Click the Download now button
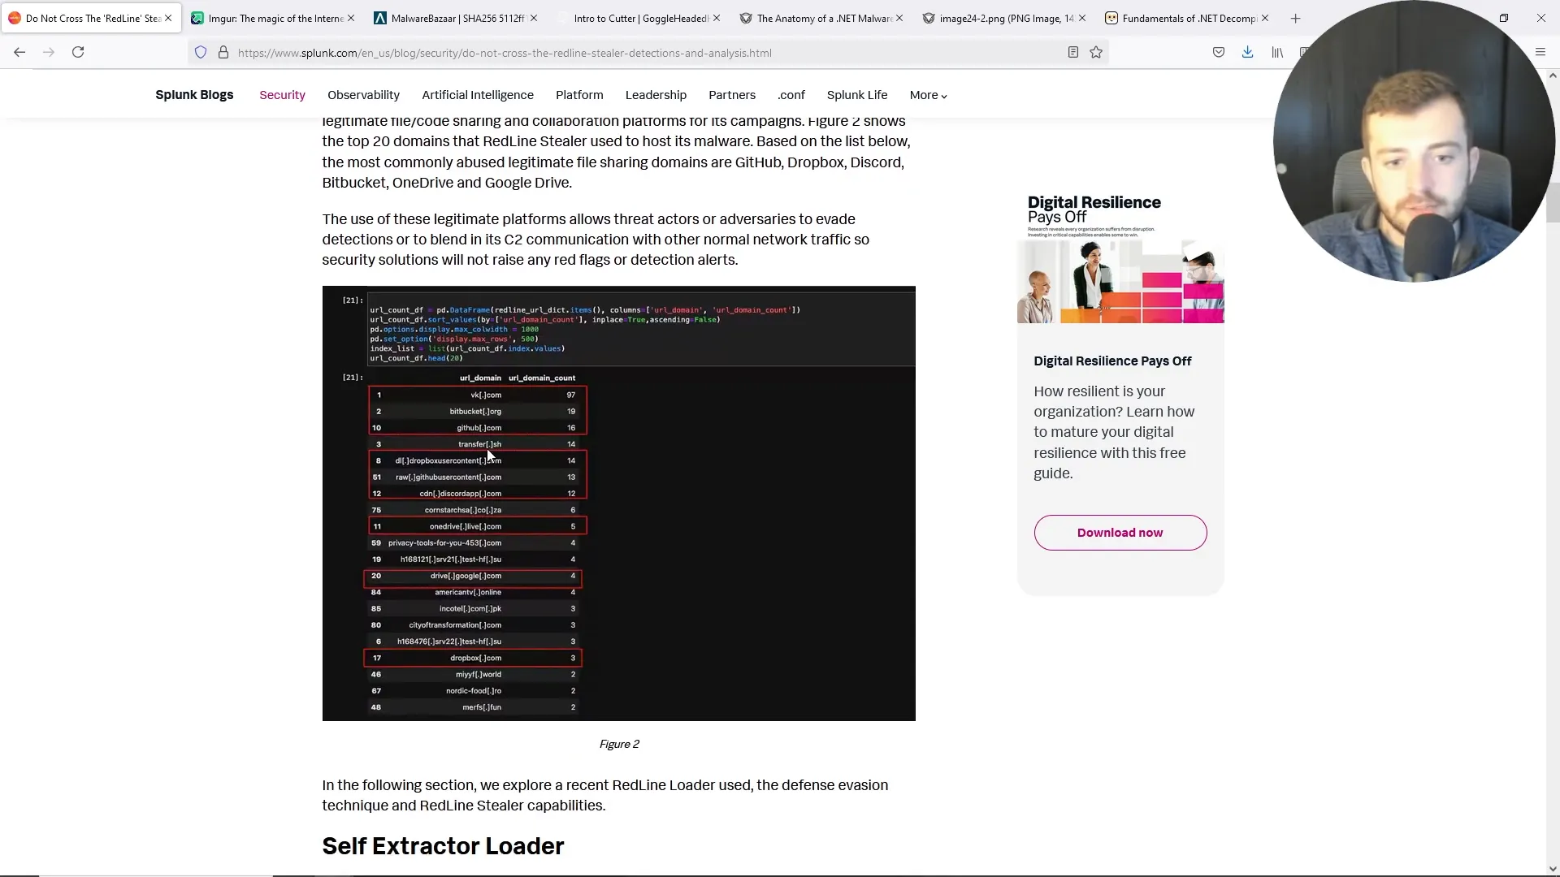 [x=1120, y=533]
